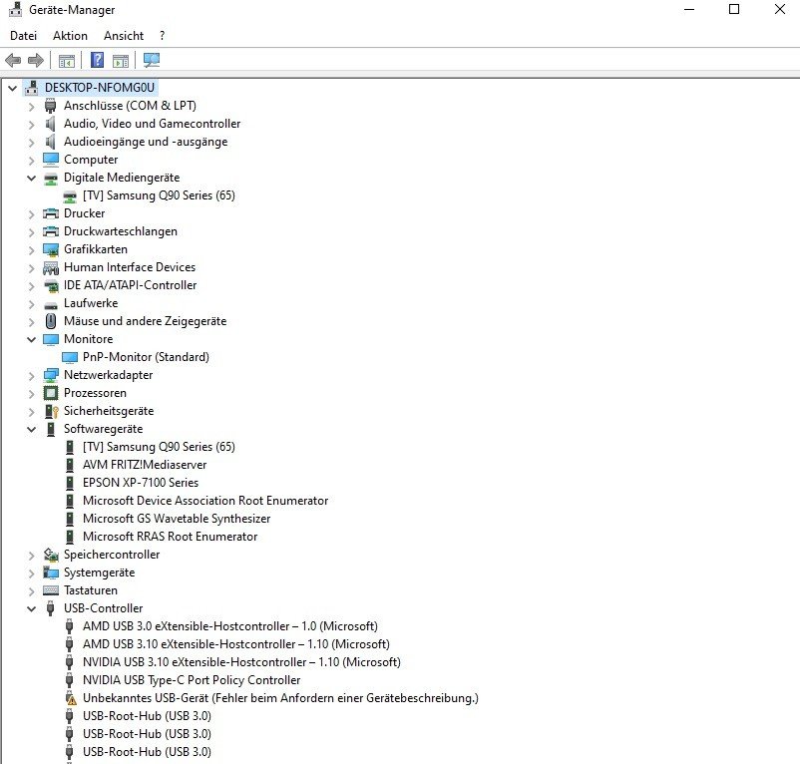Collapse the Digitale Mediengeräte category
This screenshot has height=764, width=800.
(x=31, y=178)
